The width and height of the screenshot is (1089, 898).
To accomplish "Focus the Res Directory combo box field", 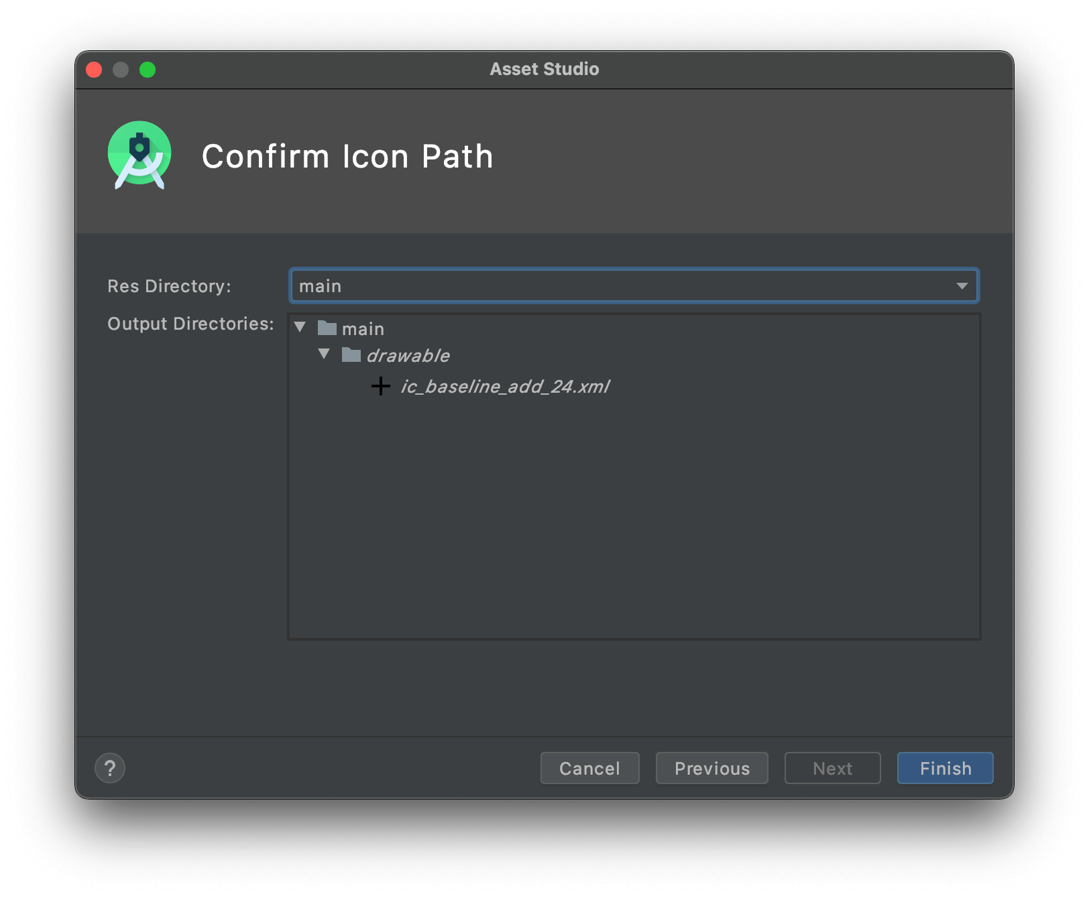I will point(634,286).
